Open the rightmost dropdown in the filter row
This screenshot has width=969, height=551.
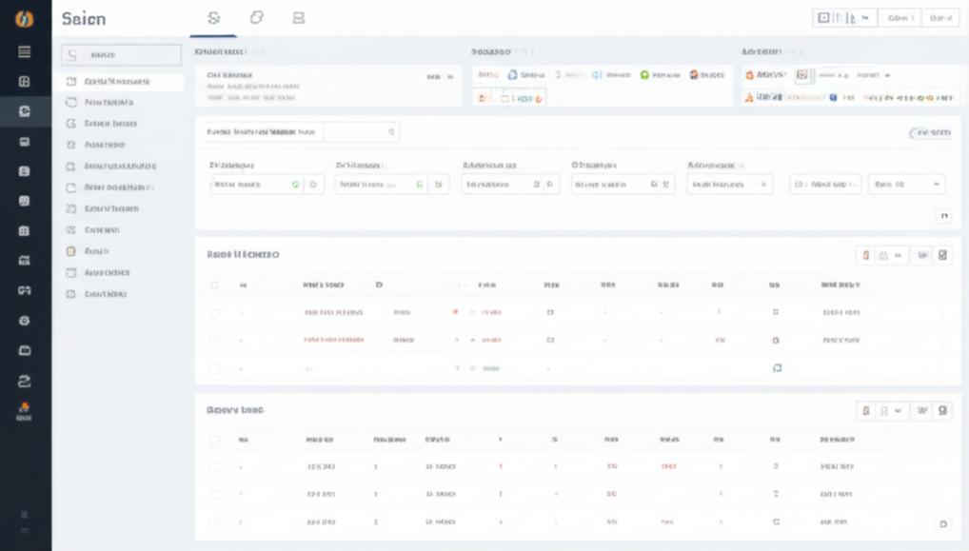[906, 185]
